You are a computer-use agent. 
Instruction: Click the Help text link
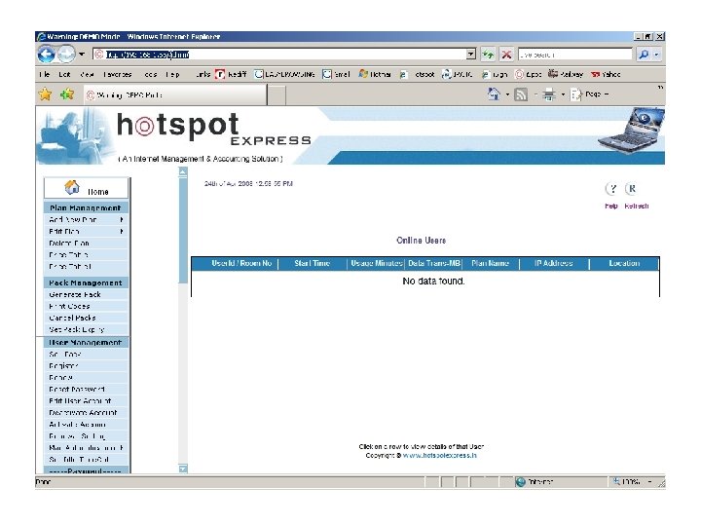tap(611, 206)
